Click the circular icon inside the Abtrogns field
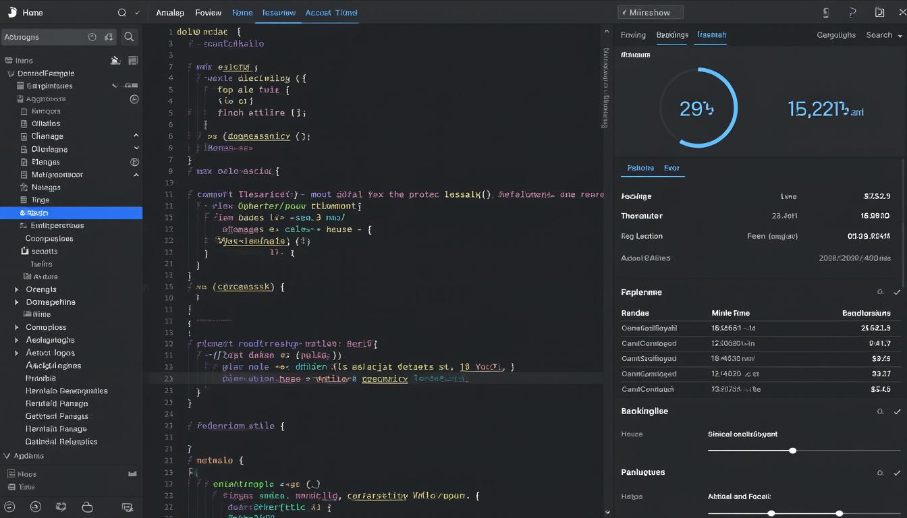907x518 pixels. click(92, 37)
